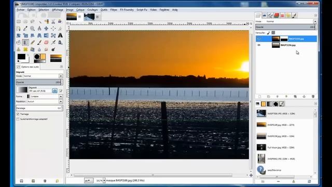
Task: Switch to the snowy image tab
Action: pyautogui.click(x=89, y=17)
